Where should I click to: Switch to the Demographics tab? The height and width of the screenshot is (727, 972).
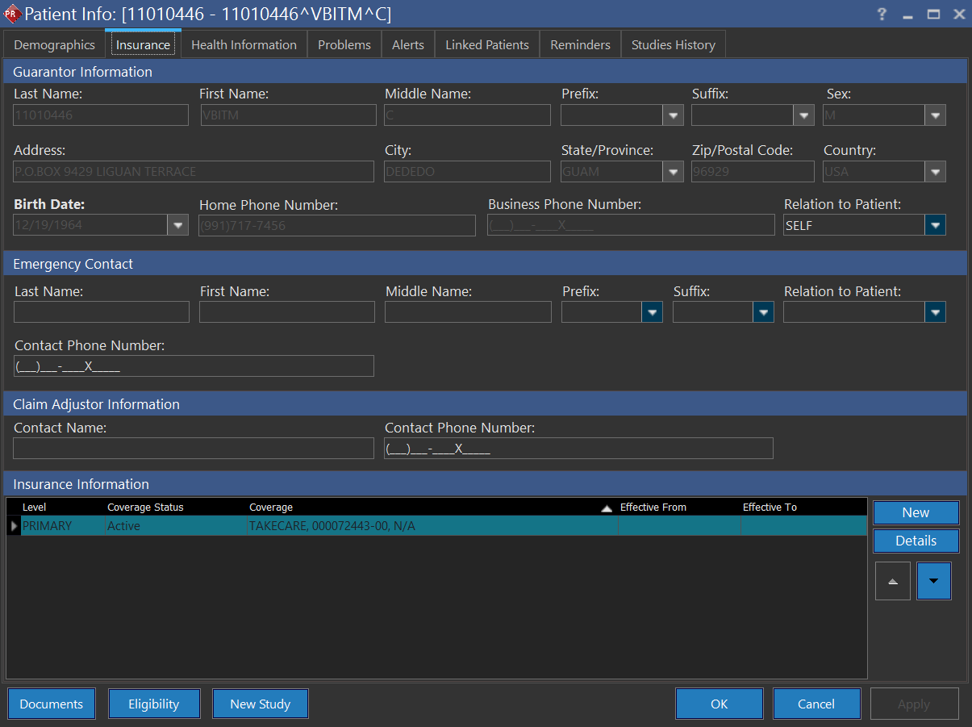click(54, 45)
